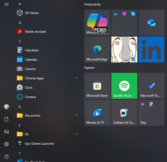This screenshot has height=162, width=167.
Task: Launch the Spotify Music tile
Action: (124, 86)
